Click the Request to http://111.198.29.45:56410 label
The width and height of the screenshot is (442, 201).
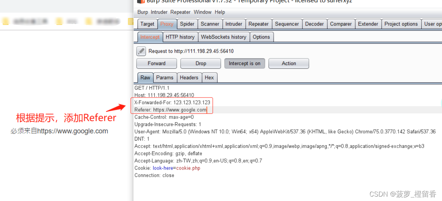point(191,51)
